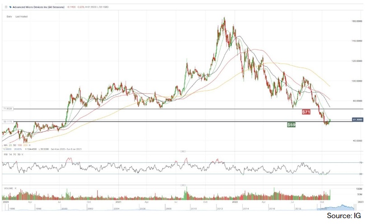Open the hamburger menu beside the instrument name

[x=6, y=7]
